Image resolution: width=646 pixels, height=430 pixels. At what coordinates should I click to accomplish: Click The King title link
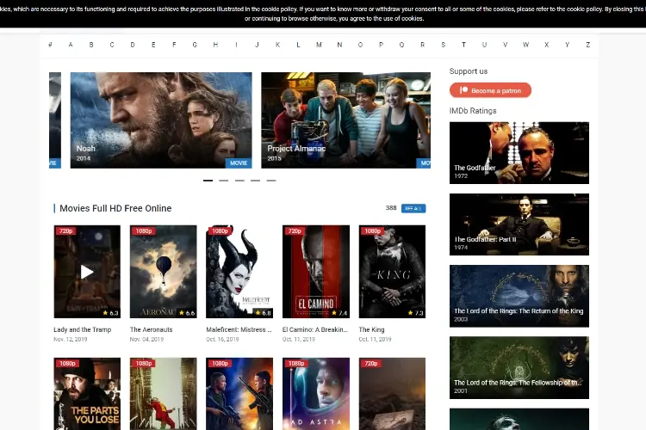point(371,329)
